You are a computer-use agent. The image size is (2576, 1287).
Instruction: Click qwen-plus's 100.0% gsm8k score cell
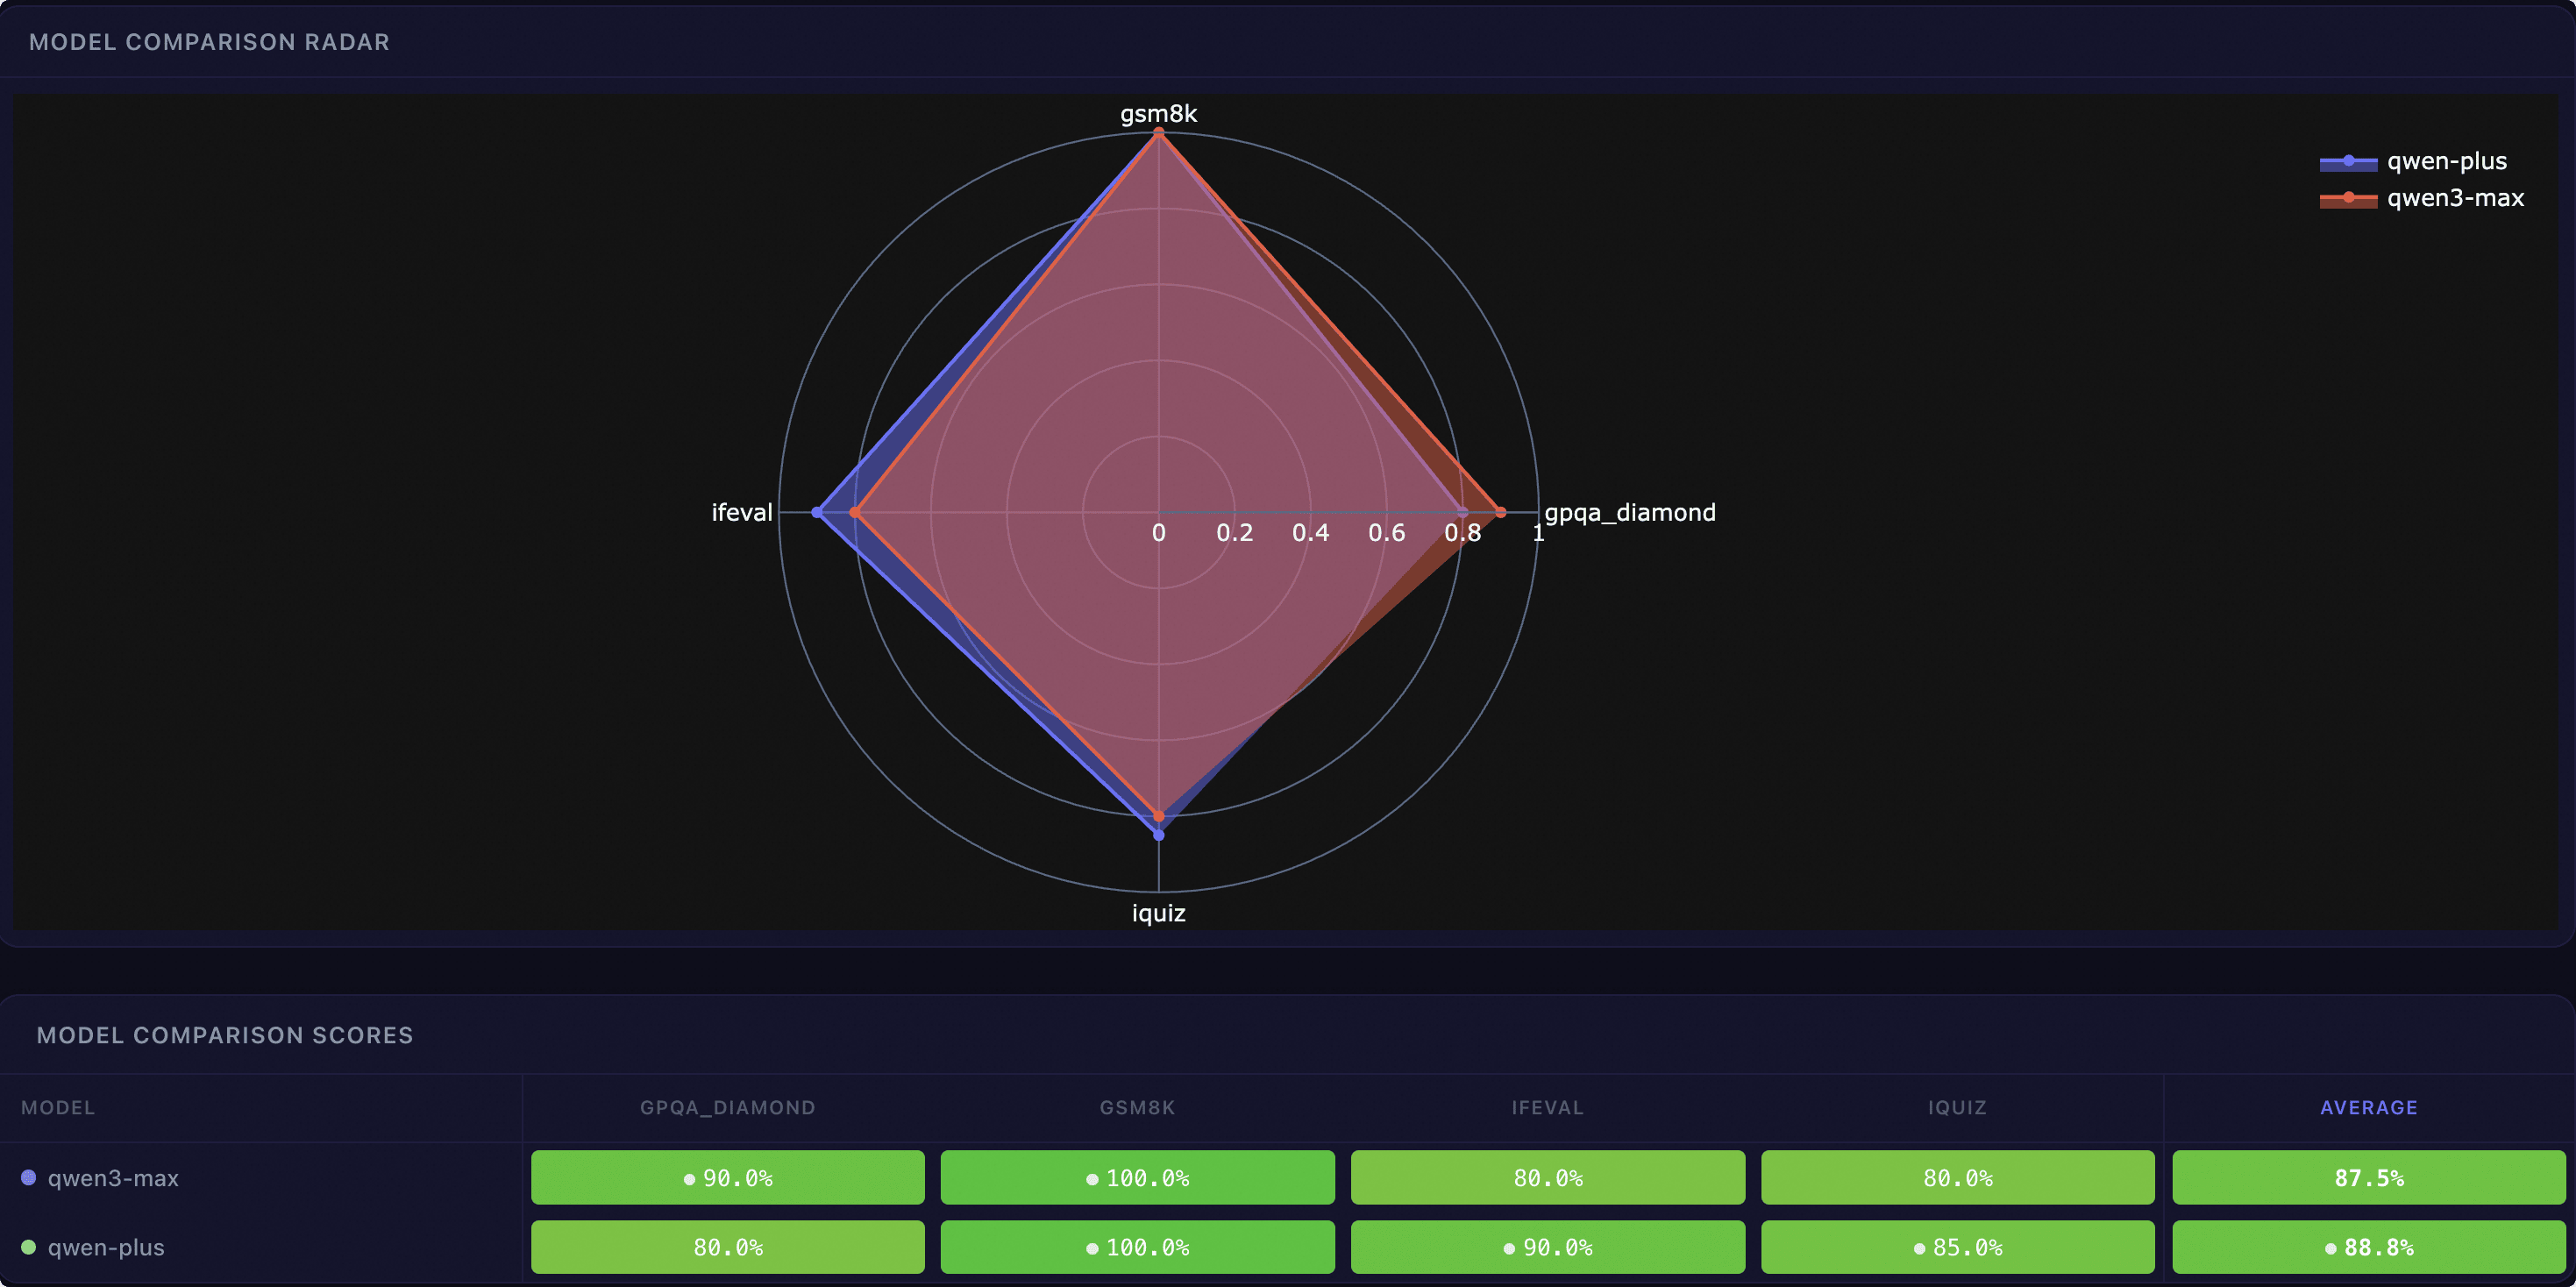tap(1138, 1247)
